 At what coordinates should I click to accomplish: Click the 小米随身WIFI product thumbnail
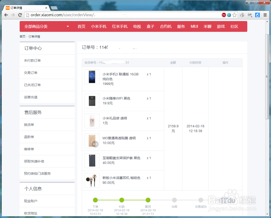tap(92, 101)
